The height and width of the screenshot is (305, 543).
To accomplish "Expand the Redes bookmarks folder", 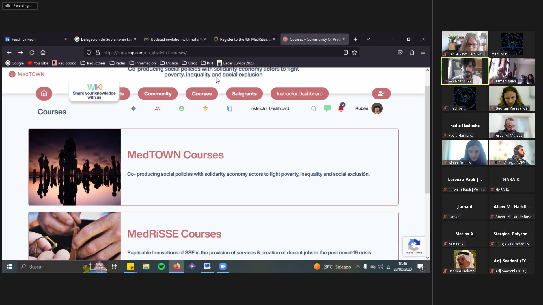I will (117, 63).
